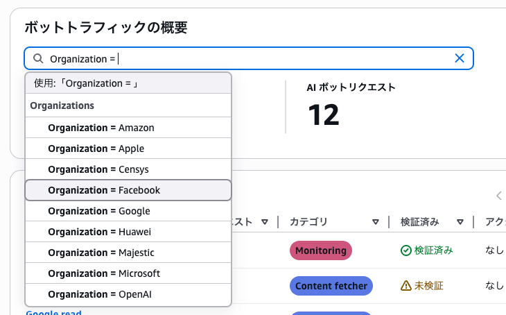The width and height of the screenshot is (506, 315).
Task: Click the 未検証 warning triangle icon
Action: click(405, 286)
